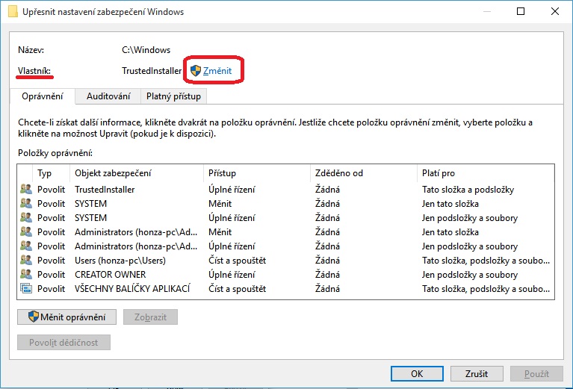Maximize the security settings window
The width and height of the screenshot is (573, 389).
coord(521,11)
